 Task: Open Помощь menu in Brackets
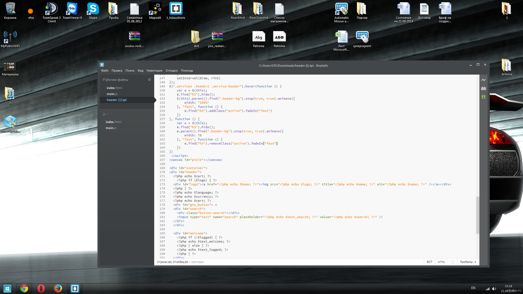point(187,71)
